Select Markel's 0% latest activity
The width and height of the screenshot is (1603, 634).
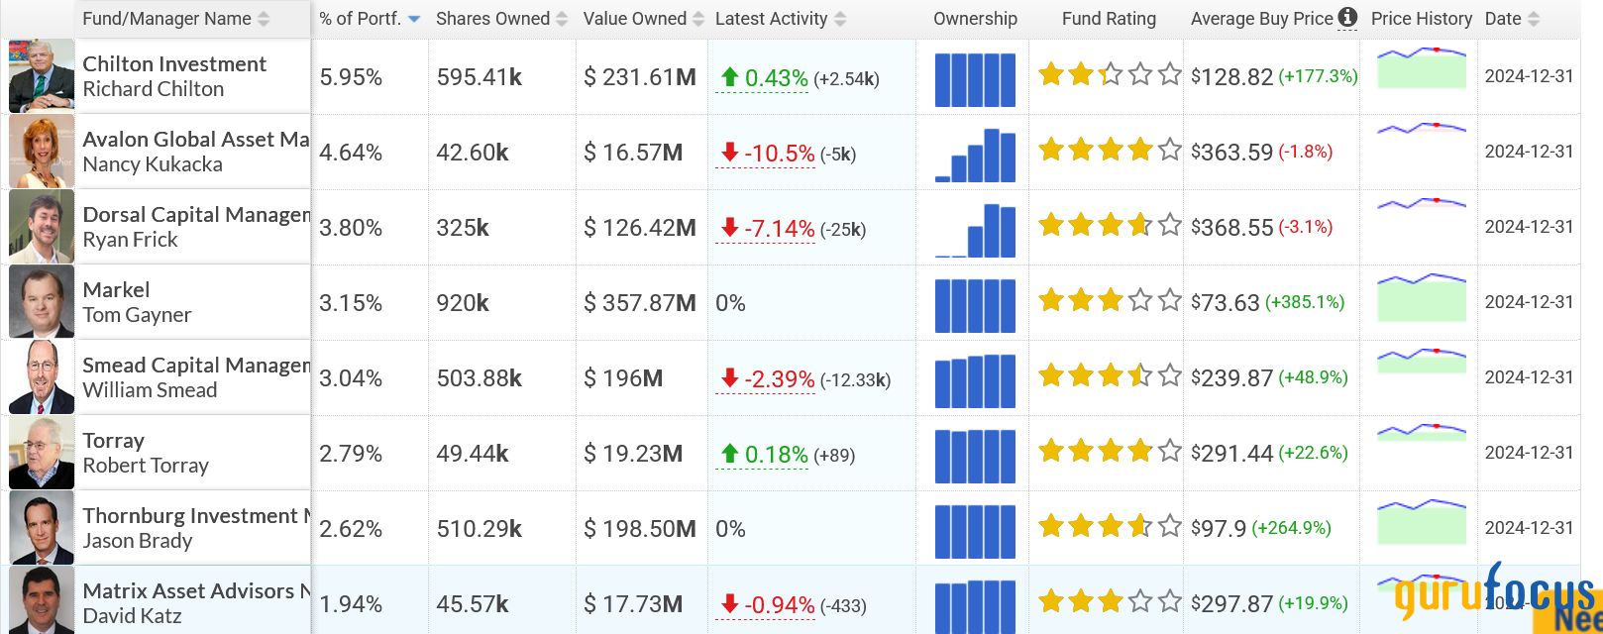[x=730, y=303]
